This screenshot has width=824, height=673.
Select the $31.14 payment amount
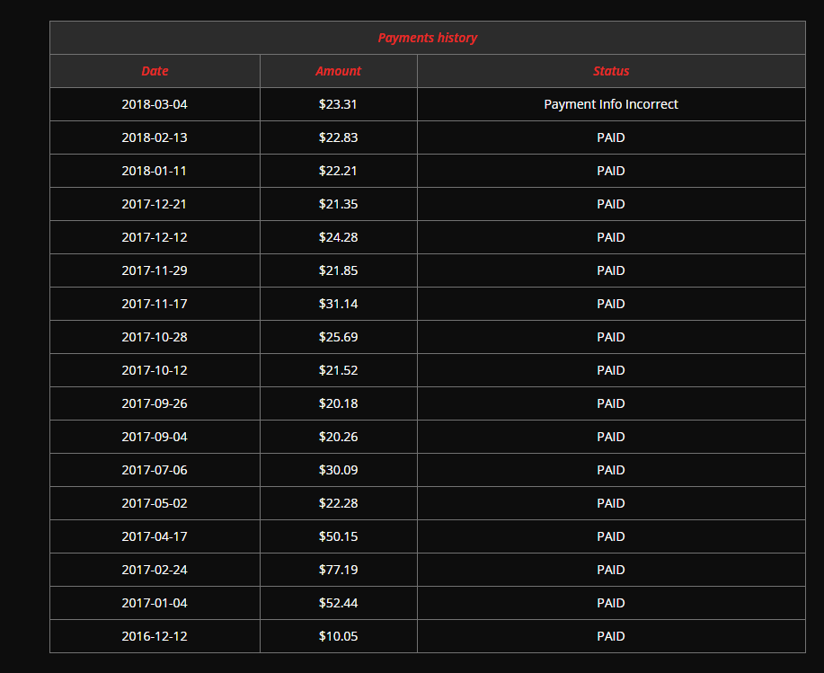[338, 304]
